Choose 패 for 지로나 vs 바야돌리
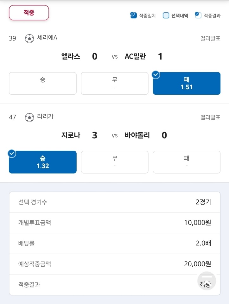229x304 pixels. (x=187, y=162)
